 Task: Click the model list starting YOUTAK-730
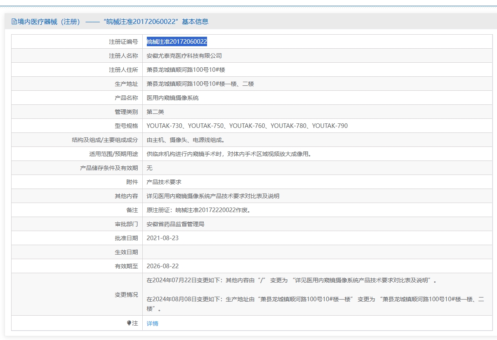pyautogui.click(x=247, y=126)
